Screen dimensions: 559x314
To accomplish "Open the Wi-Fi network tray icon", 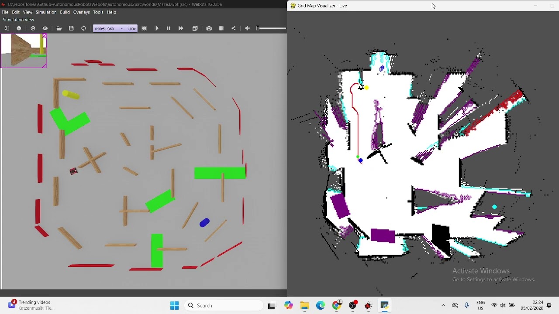I will click(x=494, y=305).
